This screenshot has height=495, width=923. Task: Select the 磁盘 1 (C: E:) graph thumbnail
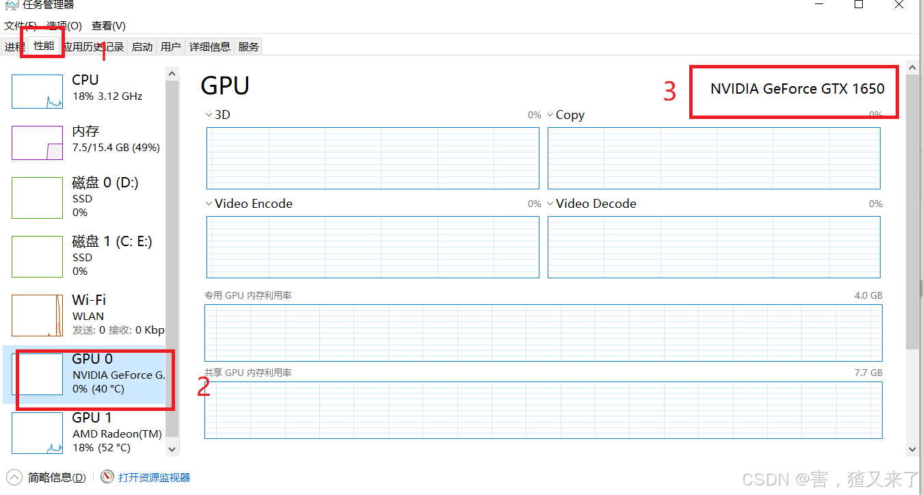pos(37,257)
